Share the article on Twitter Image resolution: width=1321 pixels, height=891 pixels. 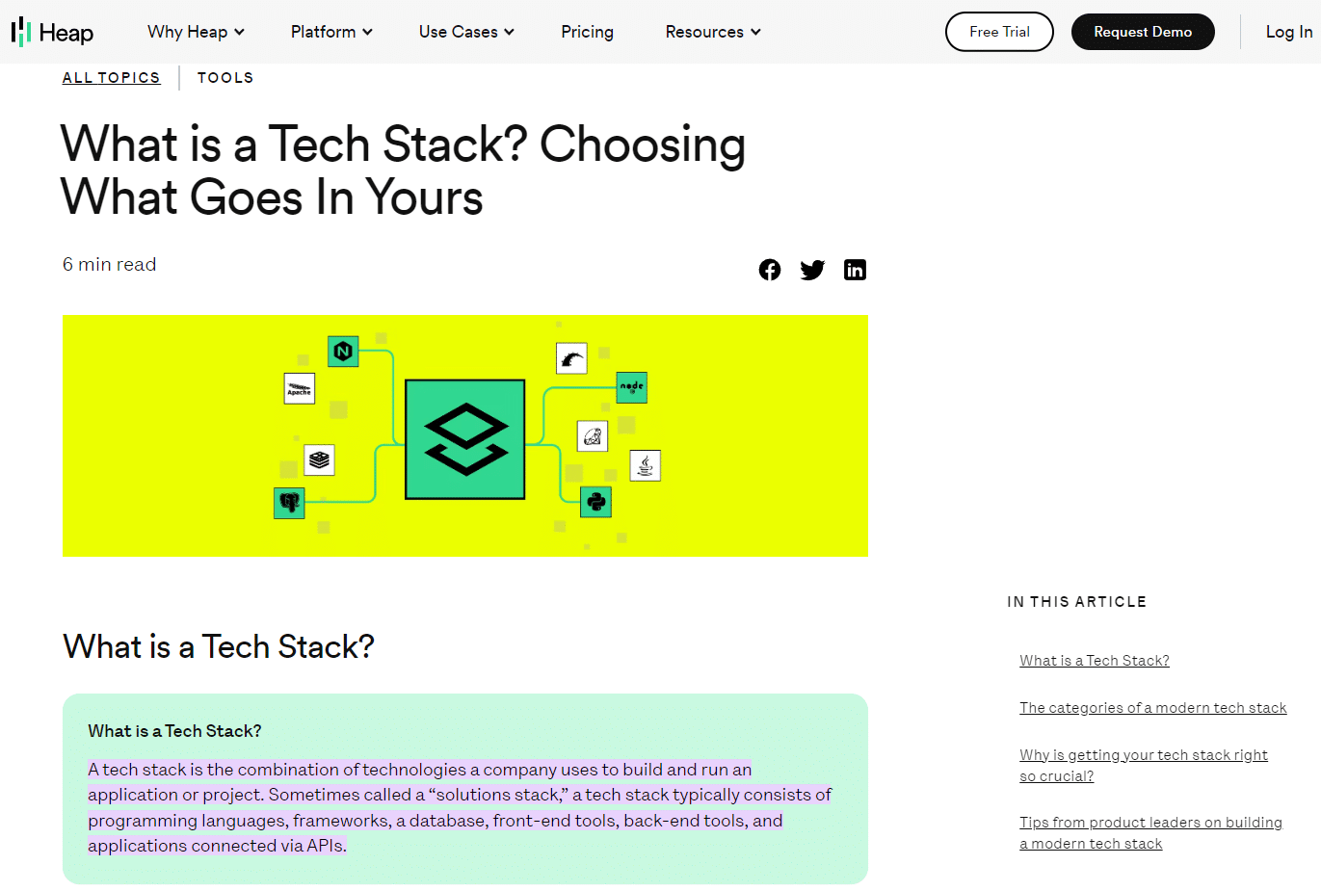811,270
